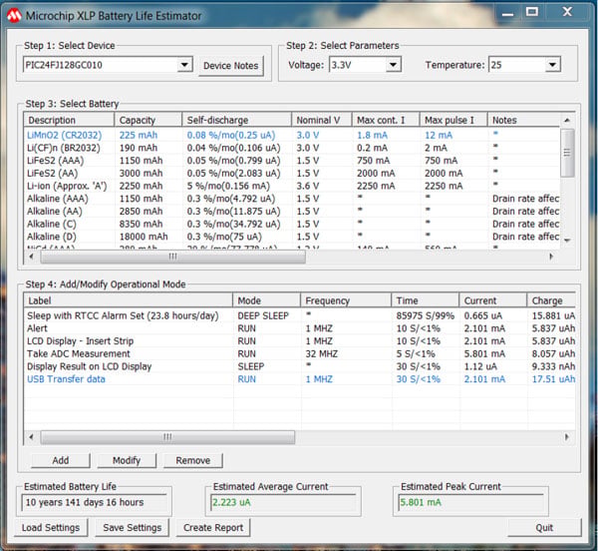Open the Voltage dropdown

pos(393,65)
